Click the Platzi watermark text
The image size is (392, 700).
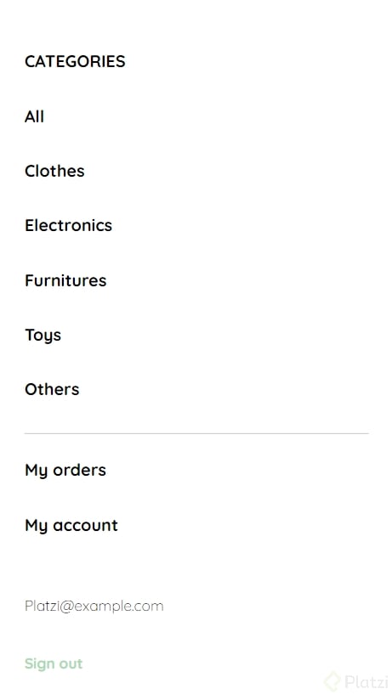tap(366, 682)
